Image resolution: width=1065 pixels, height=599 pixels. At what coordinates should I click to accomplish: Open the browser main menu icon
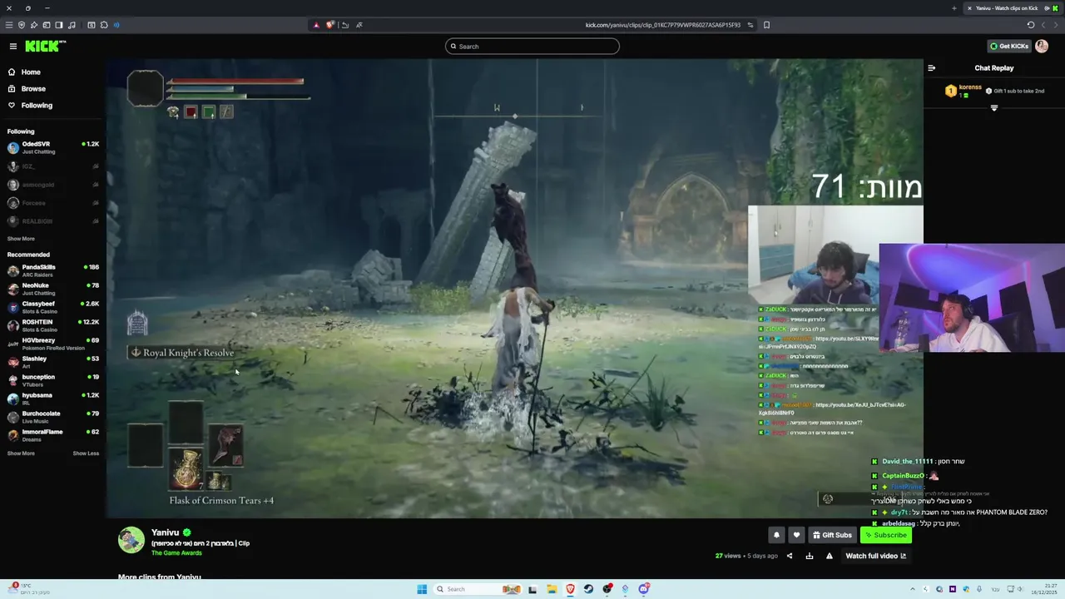click(9, 25)
